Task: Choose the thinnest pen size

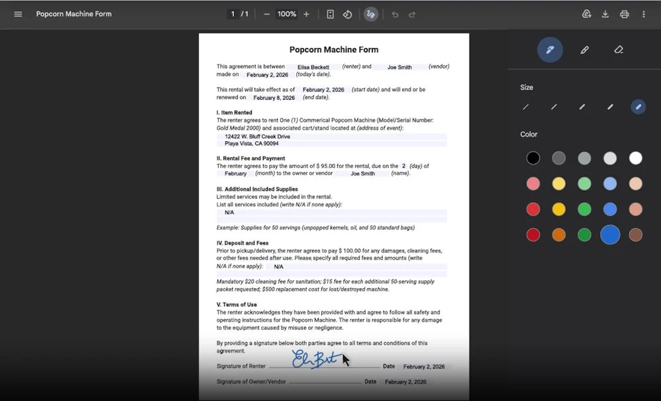Action: [526, 106]
